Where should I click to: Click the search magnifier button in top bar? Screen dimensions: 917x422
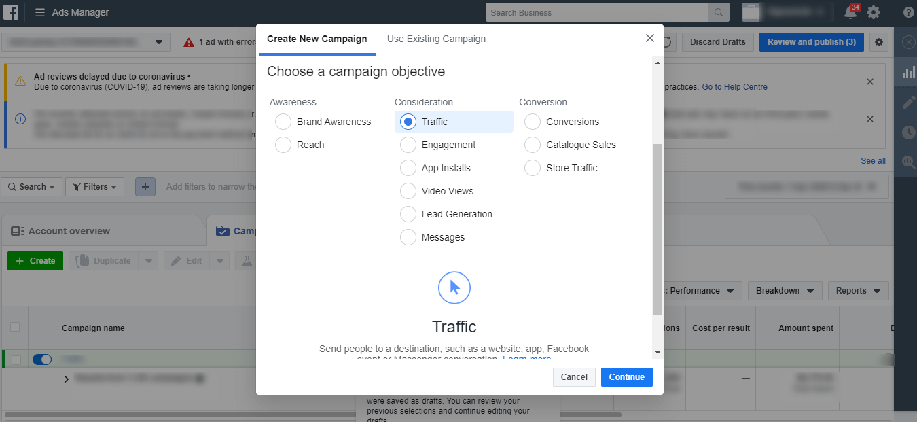click(718, 12)
